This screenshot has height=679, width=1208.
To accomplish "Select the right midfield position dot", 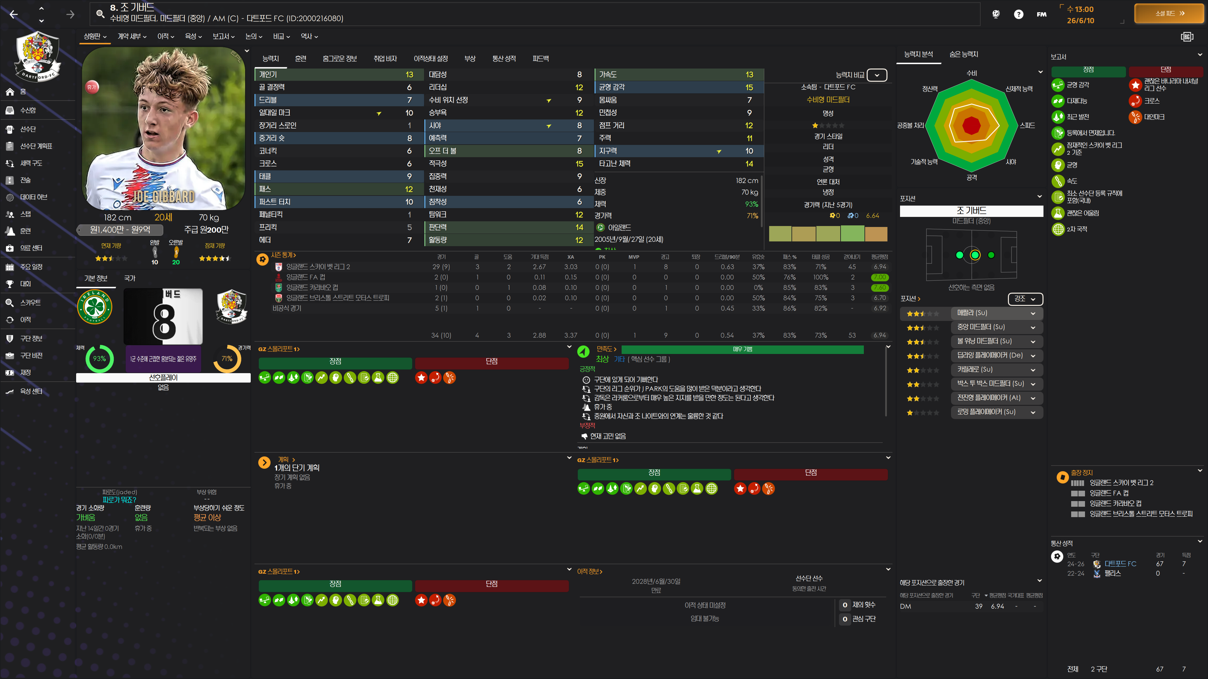I will (991, 255).
